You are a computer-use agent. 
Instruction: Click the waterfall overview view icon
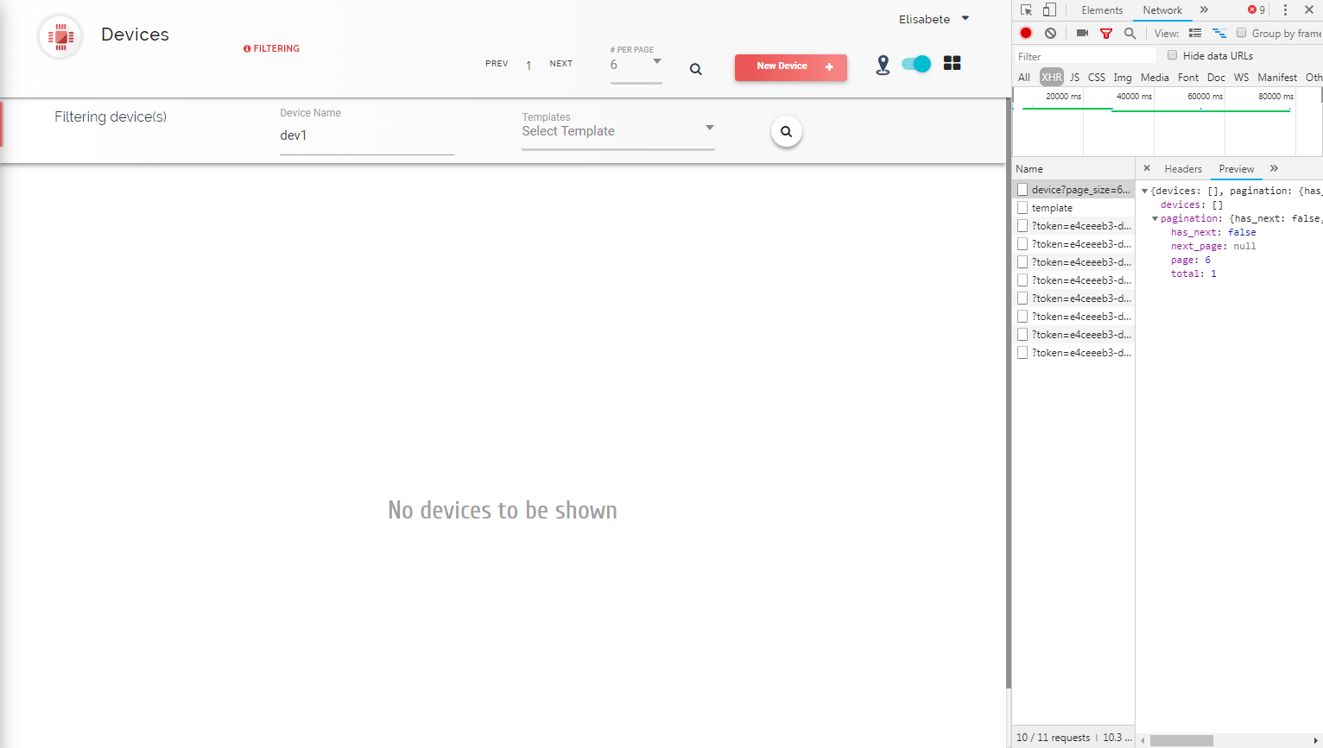1219,34
